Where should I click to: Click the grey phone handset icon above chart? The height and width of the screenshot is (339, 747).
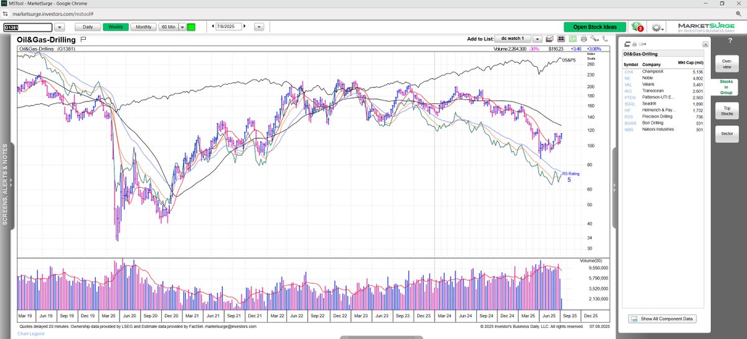click(x=605, y=39)
